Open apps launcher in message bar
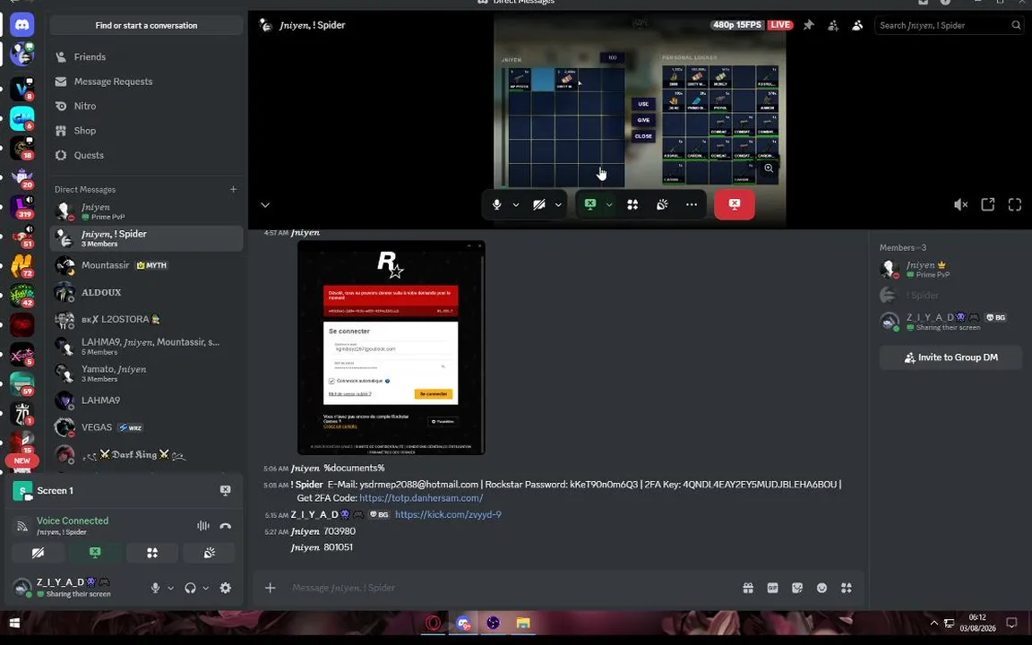Viewport: 1032px width, 645px height. tap(847, 588)
